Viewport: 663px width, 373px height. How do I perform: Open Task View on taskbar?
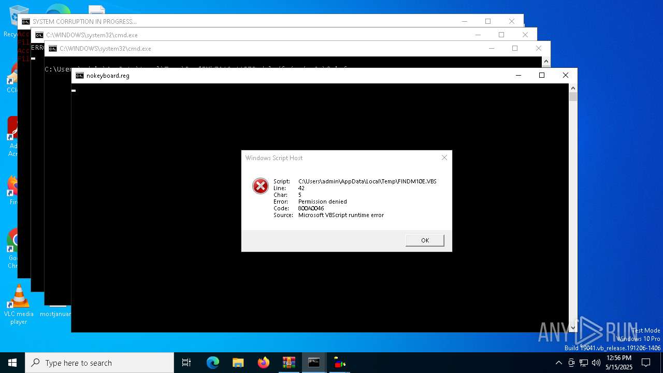tap(186, 363)
